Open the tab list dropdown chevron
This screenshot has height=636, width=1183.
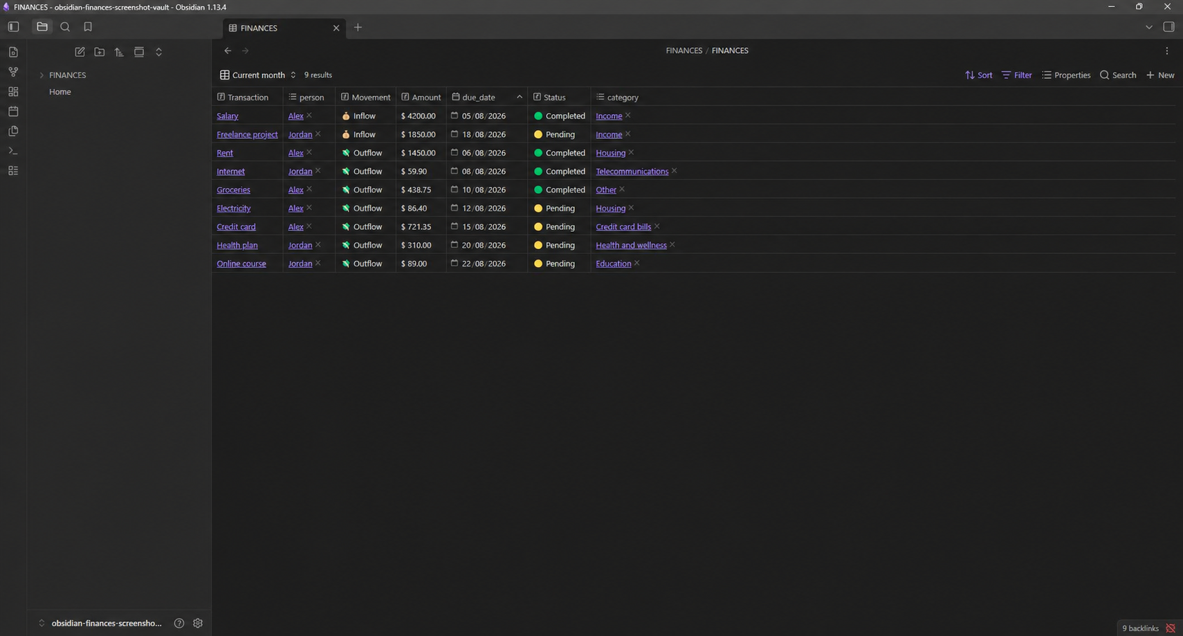coord(1148,27)
